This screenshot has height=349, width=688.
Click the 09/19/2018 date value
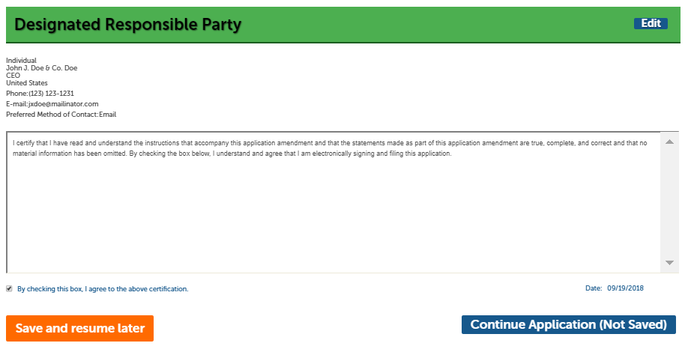pyautogui.click(x=626, y=288)
